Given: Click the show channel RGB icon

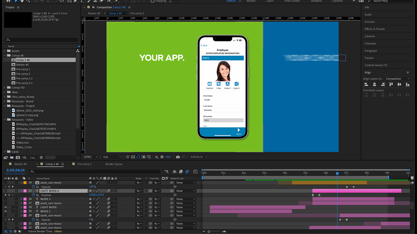Looking at the screenshot, I should tap(157, 157).
